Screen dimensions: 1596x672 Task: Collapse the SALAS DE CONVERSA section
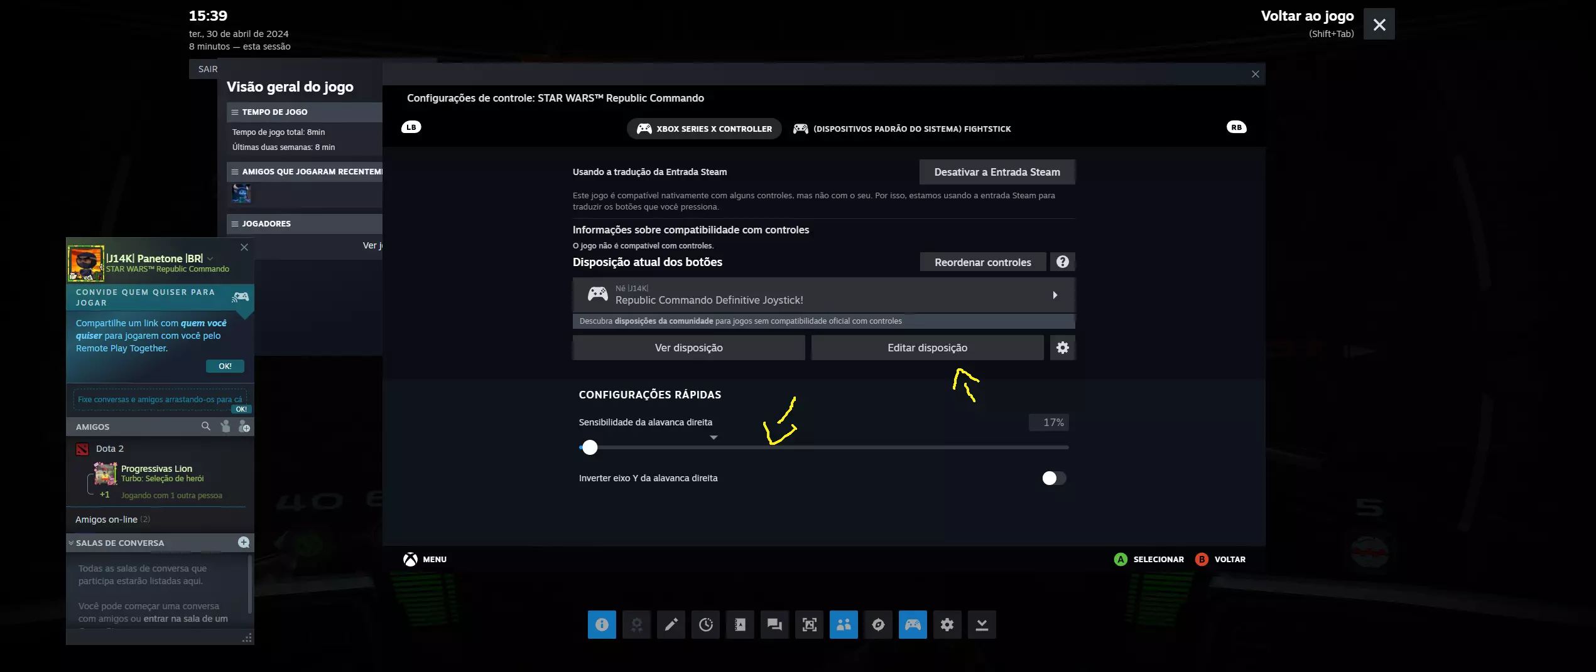[71, 543]
